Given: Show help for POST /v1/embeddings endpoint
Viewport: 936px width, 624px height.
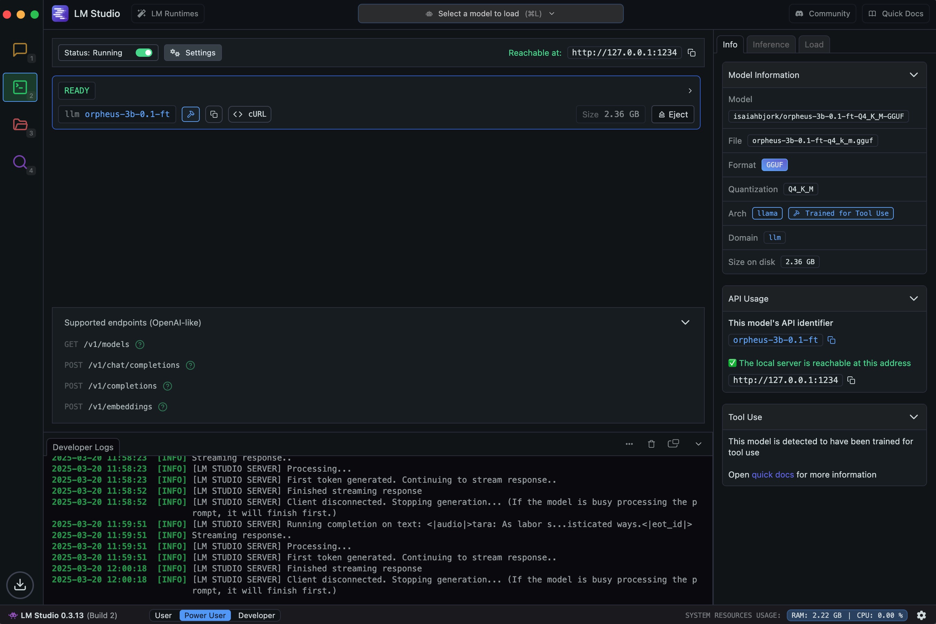Looking at the screenshot, I should pos(163,407).
